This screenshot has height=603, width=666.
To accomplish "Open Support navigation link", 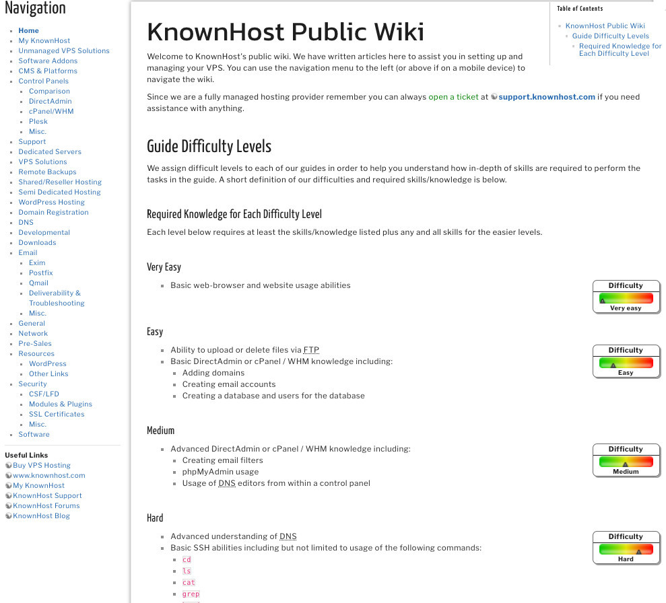I will tap(32, 142).
